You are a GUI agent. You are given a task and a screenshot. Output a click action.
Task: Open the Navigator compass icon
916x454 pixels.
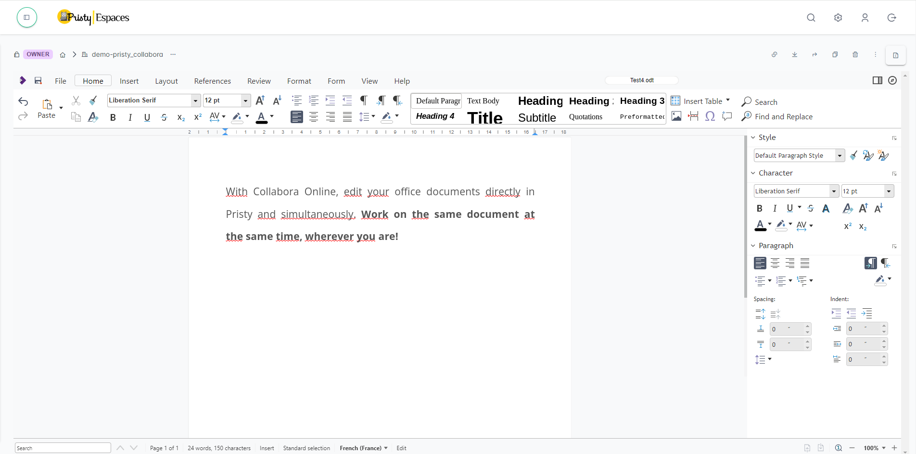coord(892,80)
